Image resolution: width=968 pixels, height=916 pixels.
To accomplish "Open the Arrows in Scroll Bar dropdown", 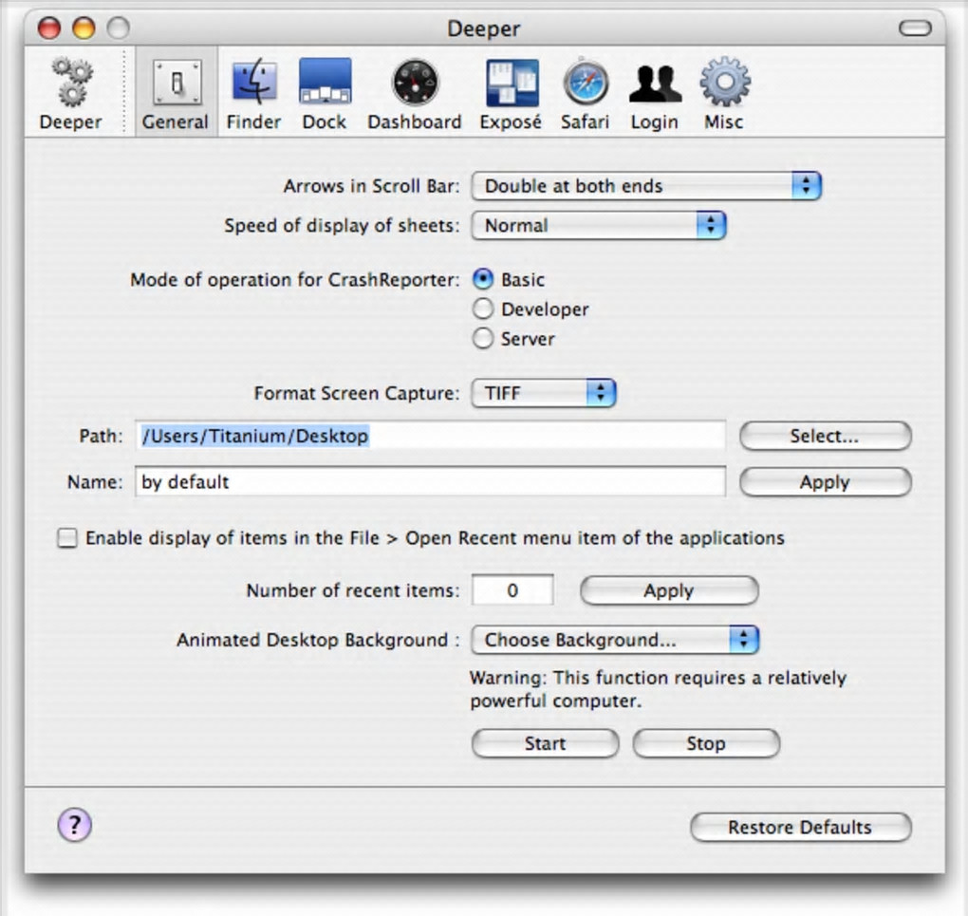I will [x=645, y=186].
